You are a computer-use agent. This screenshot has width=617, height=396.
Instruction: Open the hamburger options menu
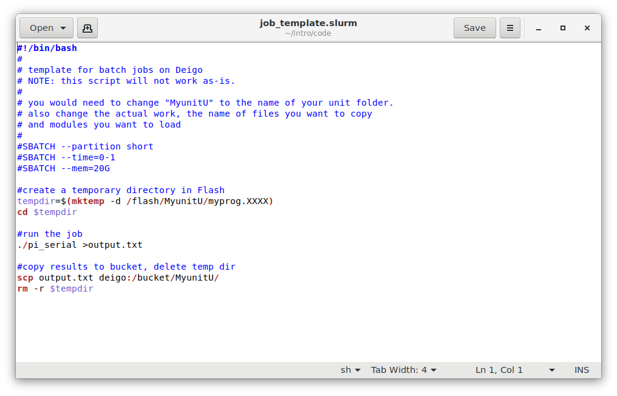coord(510,27)
